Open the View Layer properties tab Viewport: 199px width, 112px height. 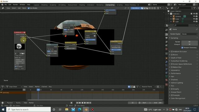click(167, 42)
